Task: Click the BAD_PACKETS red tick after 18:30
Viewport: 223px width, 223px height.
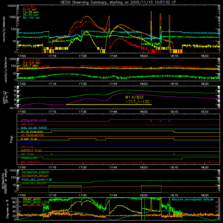Action: (x=209, y=162)
